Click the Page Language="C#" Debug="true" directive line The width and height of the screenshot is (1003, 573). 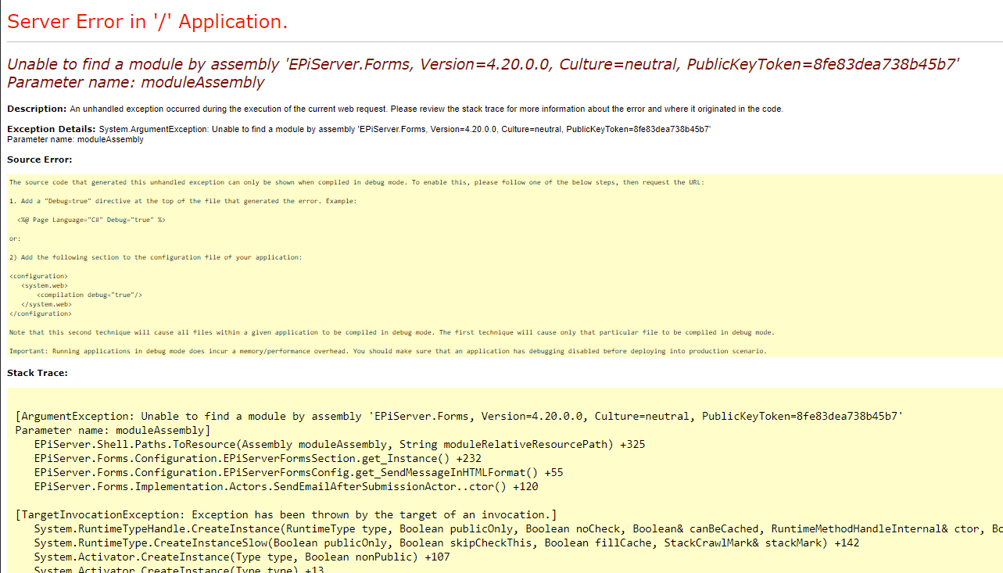(91, 220)
